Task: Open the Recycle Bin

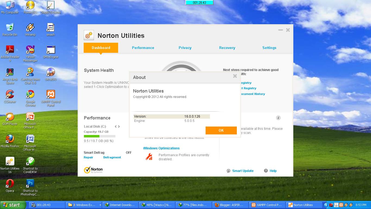Action: pyautogui.click(x=10, y=30)
